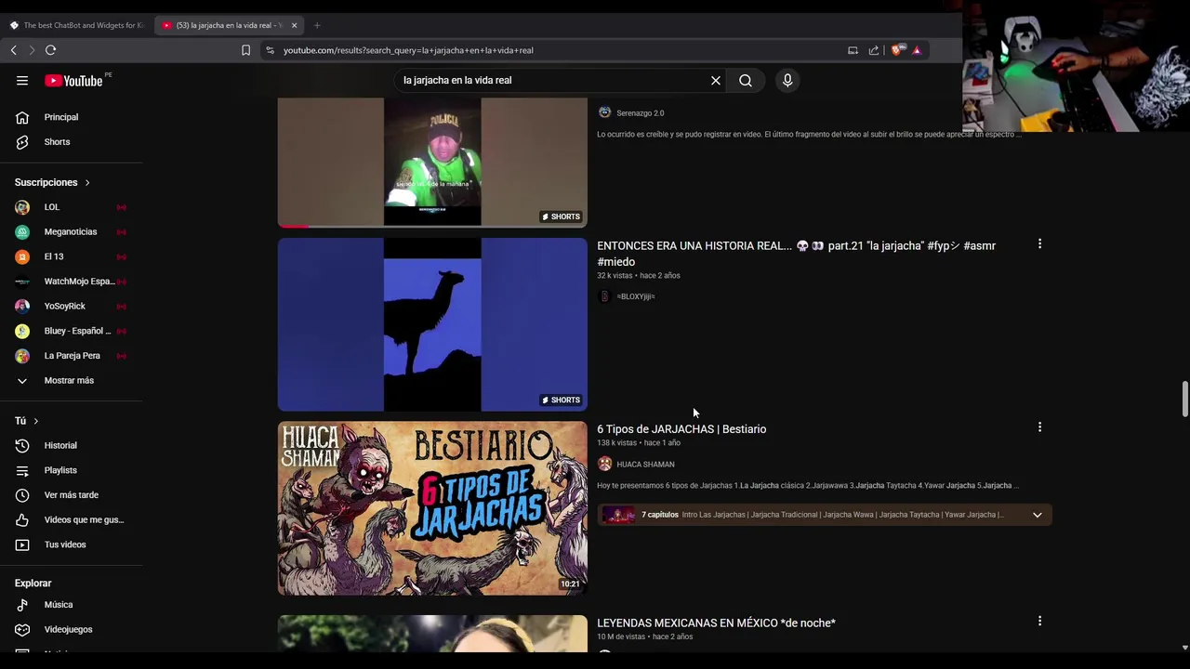Share this page from the address bar

(x=874, y=50)
